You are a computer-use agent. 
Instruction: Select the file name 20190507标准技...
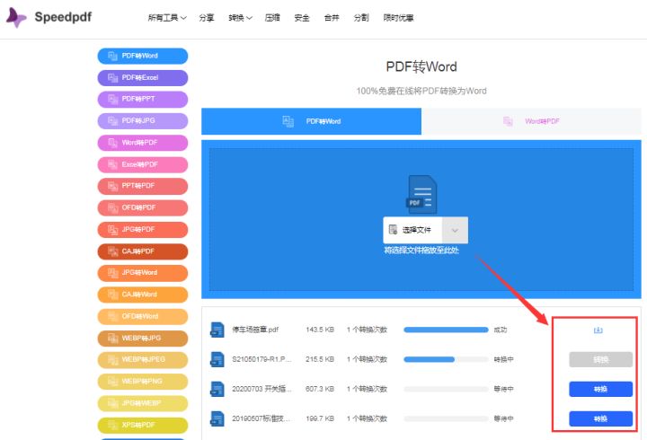click(x=261, y=419)
